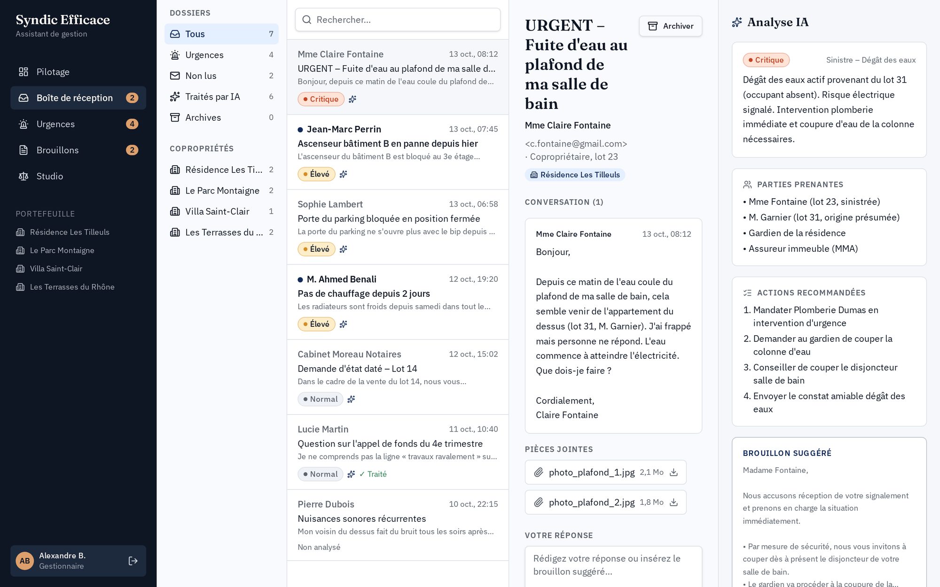Click the search magnifier icon
The width and height of the screenshot is (940, 587).
click(307, 20)
